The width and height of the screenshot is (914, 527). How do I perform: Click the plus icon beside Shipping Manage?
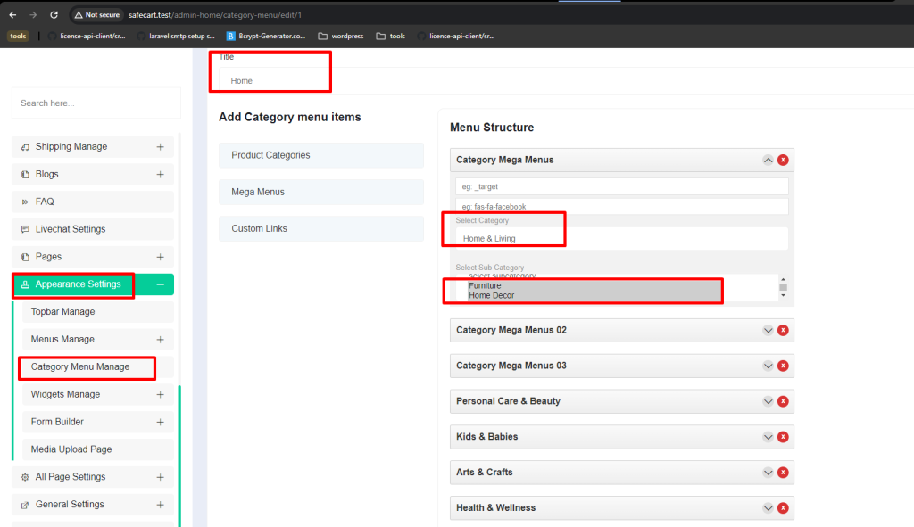[161, 147]
